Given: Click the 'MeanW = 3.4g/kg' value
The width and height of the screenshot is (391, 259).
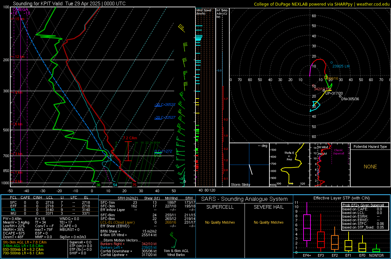Looking at the screenshot, I should pos(16,222).
